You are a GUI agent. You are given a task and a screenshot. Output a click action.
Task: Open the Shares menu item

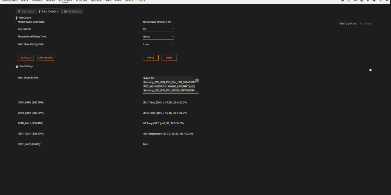point(37,1)
